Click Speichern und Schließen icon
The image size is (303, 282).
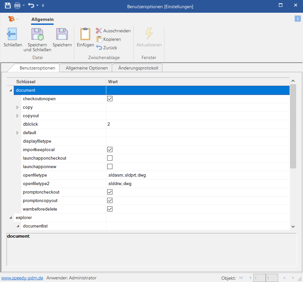pos(37,34)
